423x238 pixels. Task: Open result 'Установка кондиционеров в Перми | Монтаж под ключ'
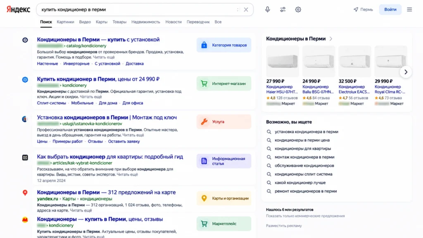tap(107, 117)
